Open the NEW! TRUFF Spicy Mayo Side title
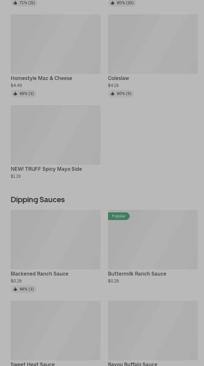 click(x=46, y=169)
